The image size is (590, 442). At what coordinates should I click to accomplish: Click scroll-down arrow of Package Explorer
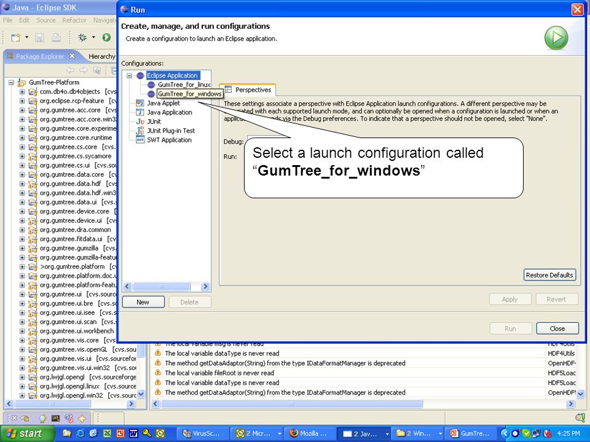pyautogui.click(x=141, y=394)
